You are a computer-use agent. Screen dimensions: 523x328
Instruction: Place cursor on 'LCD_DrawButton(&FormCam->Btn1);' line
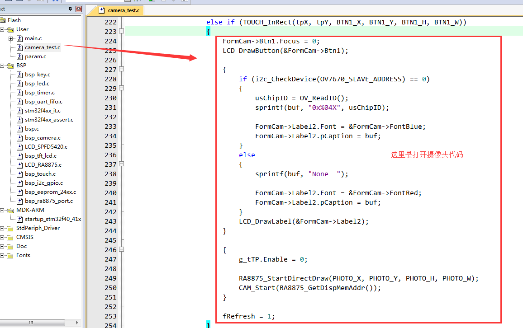[285, 51]
